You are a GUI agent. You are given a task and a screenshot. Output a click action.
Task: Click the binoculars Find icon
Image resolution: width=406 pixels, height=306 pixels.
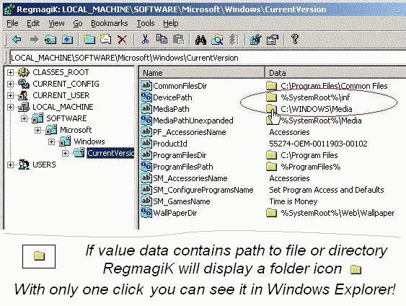(200, 40)
